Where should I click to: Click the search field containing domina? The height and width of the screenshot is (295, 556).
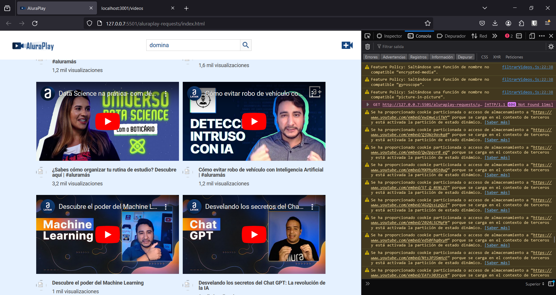(x=193, y=45)
